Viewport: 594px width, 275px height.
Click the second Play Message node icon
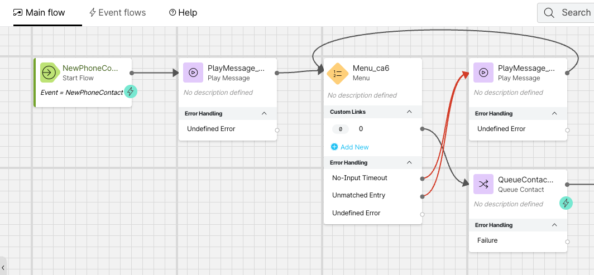(483, 73)
